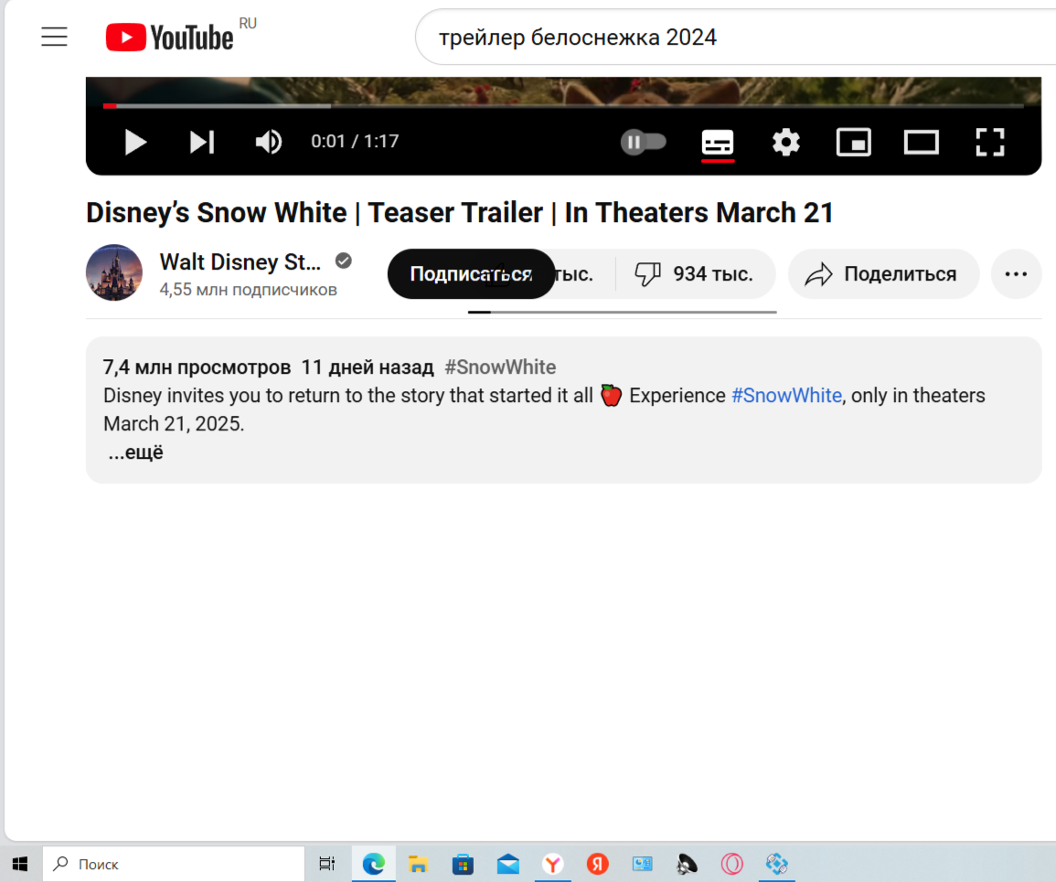Share the video with Поделиться
1056x882 pixels.
coord(883,274)
